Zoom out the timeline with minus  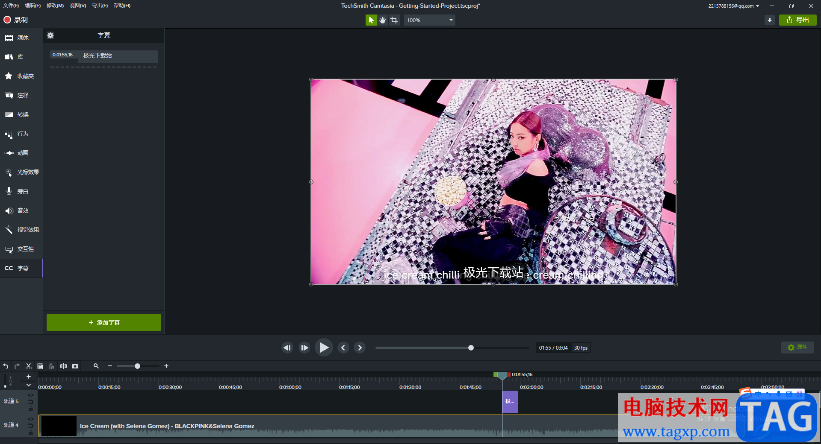coord(110,366)
